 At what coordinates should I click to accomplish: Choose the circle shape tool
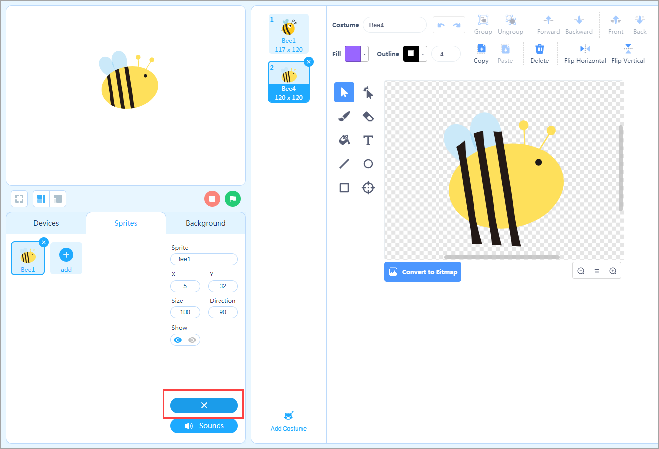point(368,164)
